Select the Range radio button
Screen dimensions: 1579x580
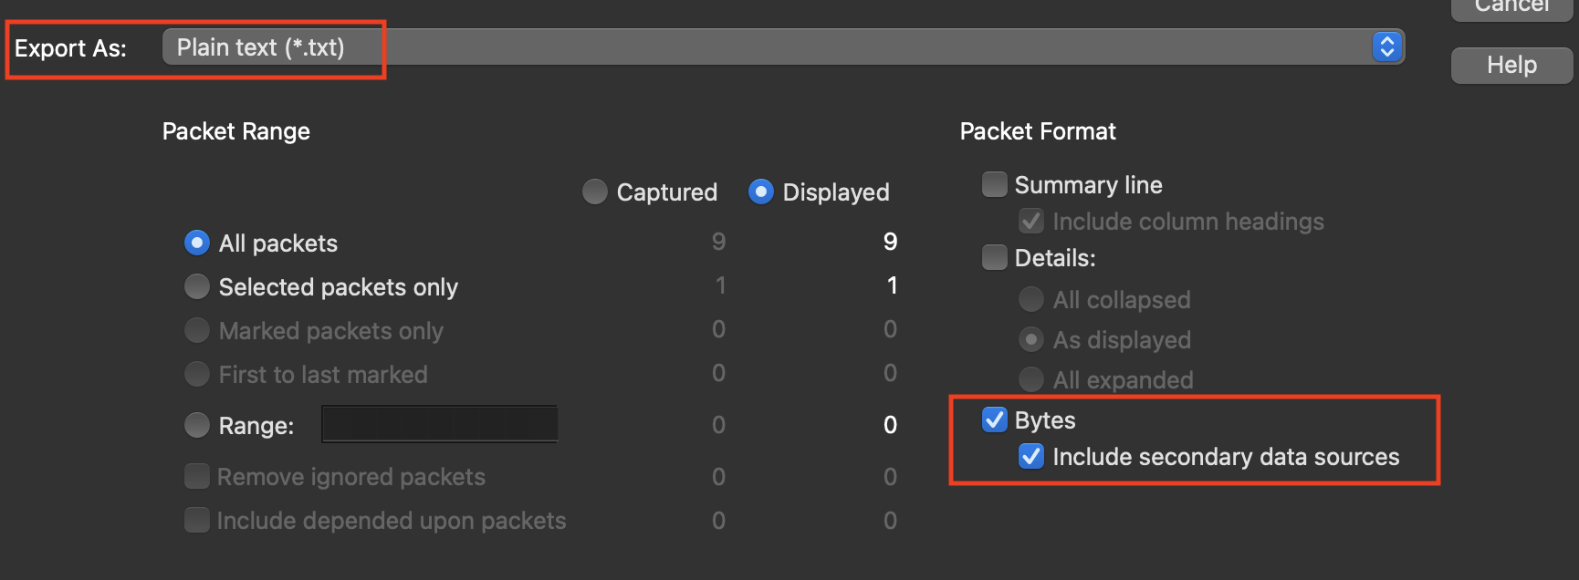197,425
